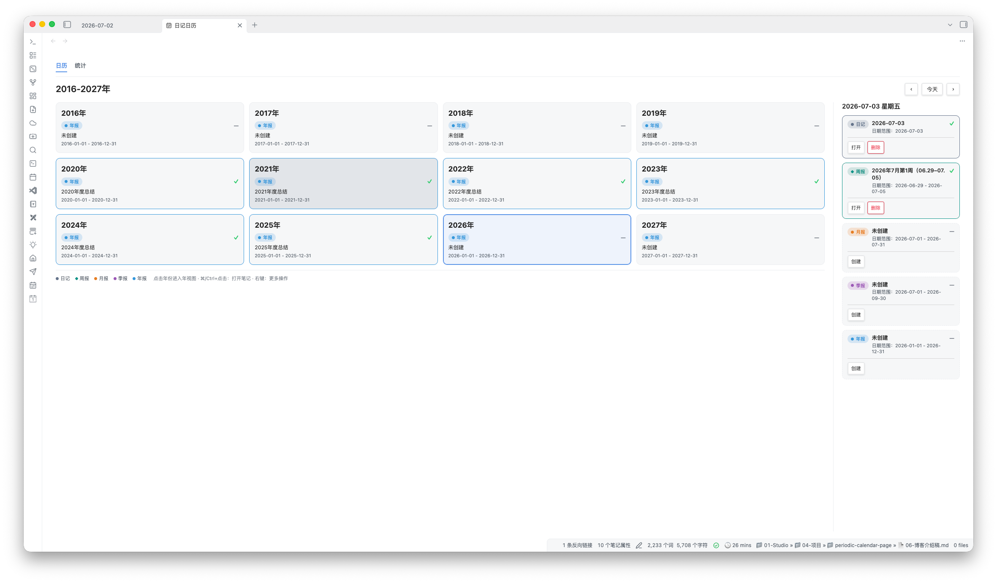Image resolution: width=997 pixels, height=583 pixels.
Task: Toggle the left sidebar panel icon
Action: [67, 25]
